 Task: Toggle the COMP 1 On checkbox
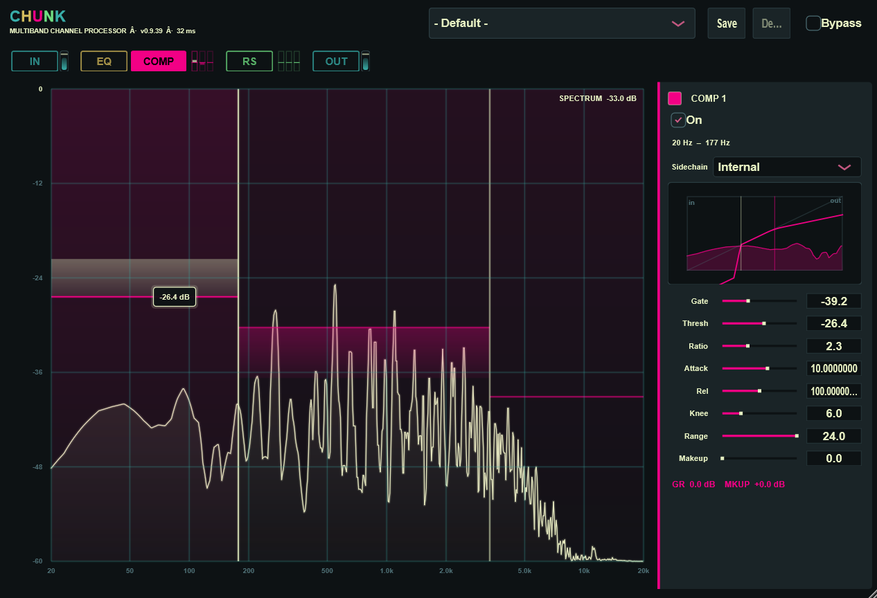(x=678, y=120)
